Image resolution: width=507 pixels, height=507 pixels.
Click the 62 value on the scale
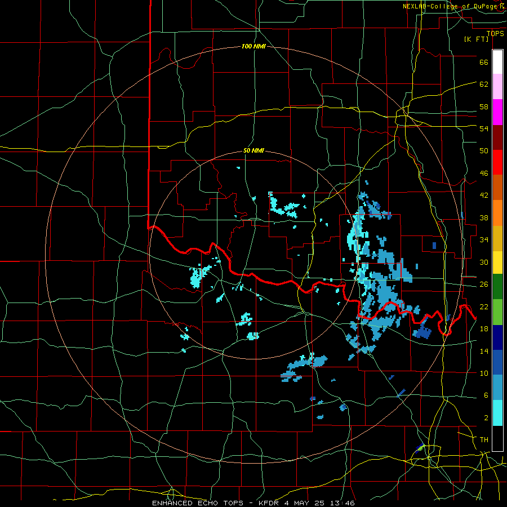coord(484,84)
